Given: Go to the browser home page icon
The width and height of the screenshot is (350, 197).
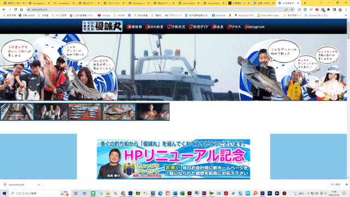Looking at the screenshot, I should [x=21, y=10].
